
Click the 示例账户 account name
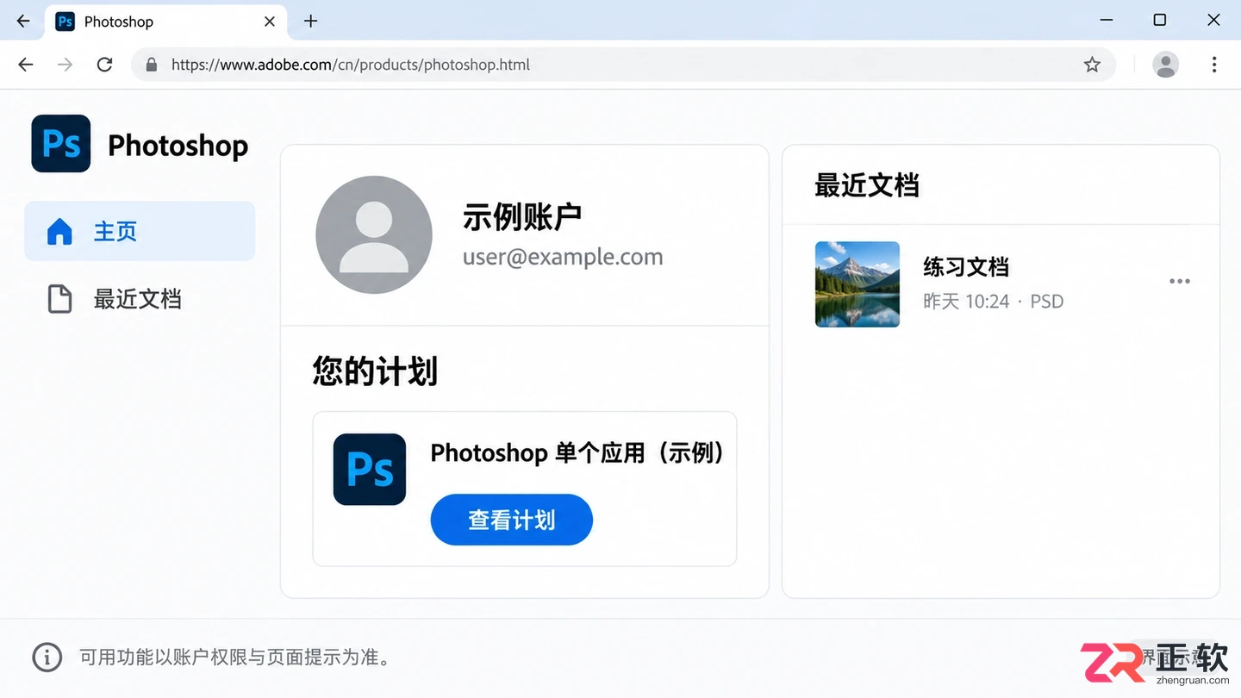pos(522,216)
